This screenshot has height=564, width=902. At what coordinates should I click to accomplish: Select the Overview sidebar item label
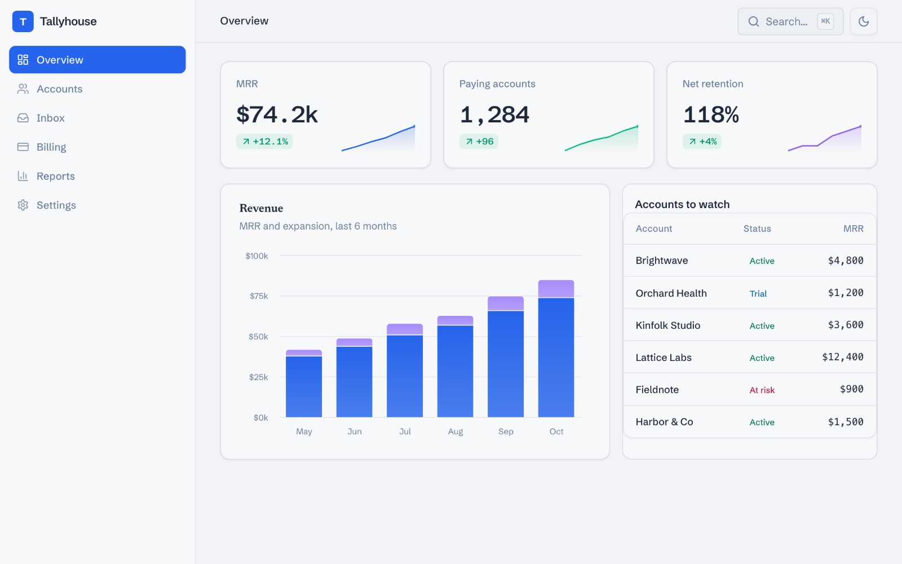tap(60, 60)
